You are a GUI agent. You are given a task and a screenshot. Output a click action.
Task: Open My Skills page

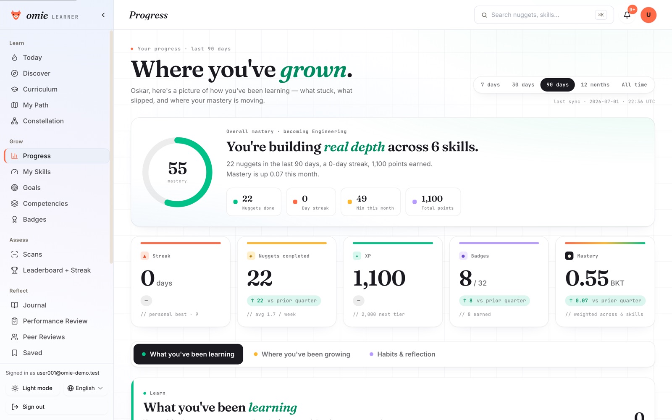(57, 172)
